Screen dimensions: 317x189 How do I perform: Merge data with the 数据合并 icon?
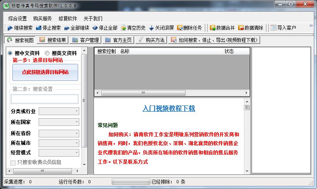[212, 28]
